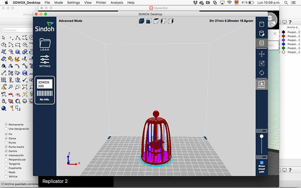The image size is (301, 188).
Task: Uncheck the Fin osnap checkbox
Action: [x=6, y=134]
